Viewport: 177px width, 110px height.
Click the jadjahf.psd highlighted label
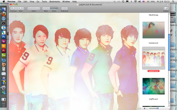(153, 71)
